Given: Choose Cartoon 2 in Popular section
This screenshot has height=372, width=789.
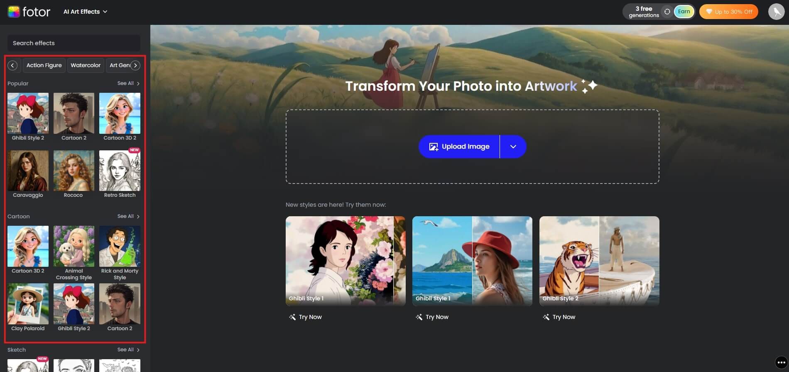Looking at the screenshot, I should coord(74,117).
